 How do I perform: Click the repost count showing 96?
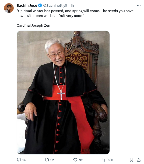(52, 160)
